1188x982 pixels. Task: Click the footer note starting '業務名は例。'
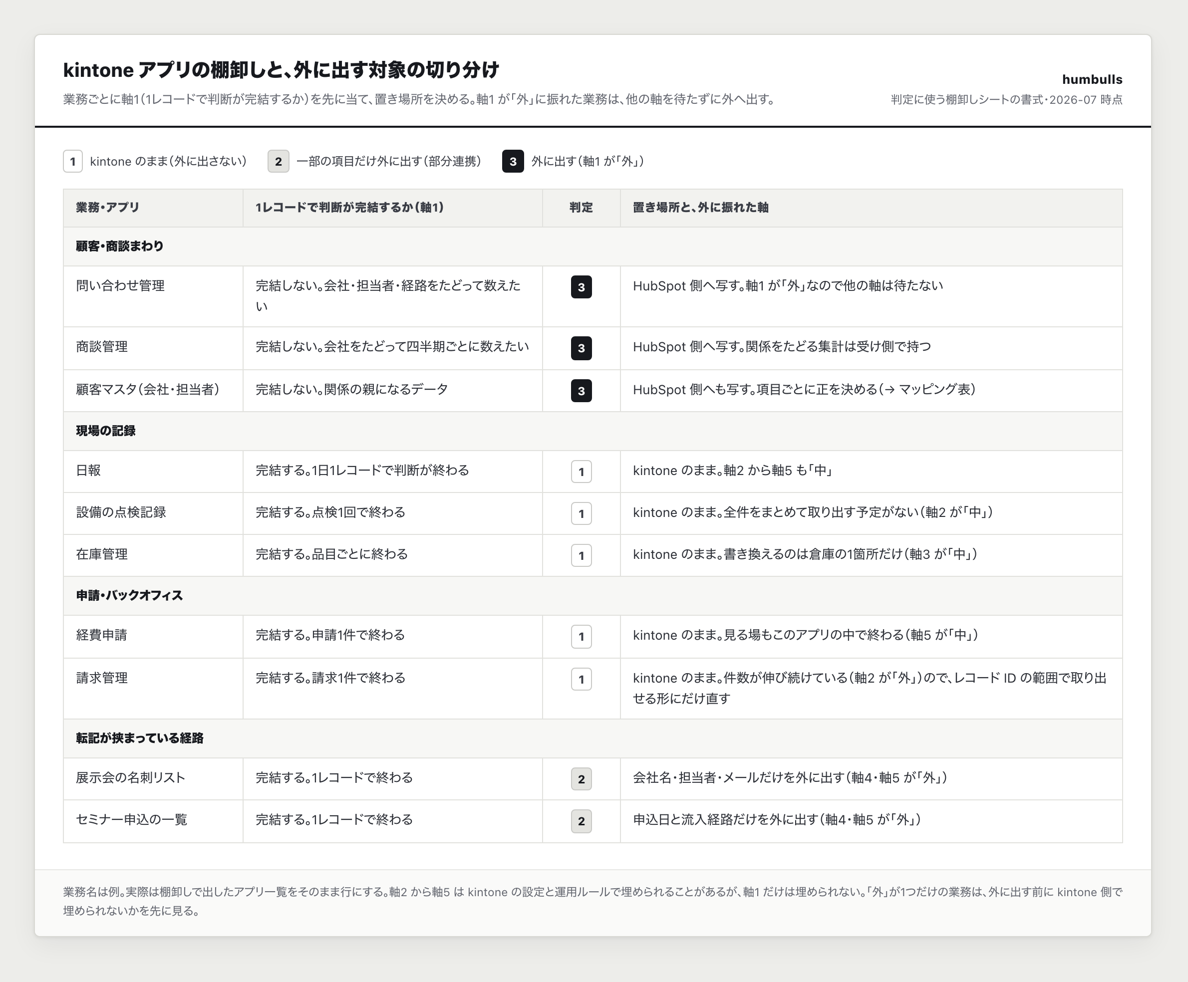[x=593, y=902]
